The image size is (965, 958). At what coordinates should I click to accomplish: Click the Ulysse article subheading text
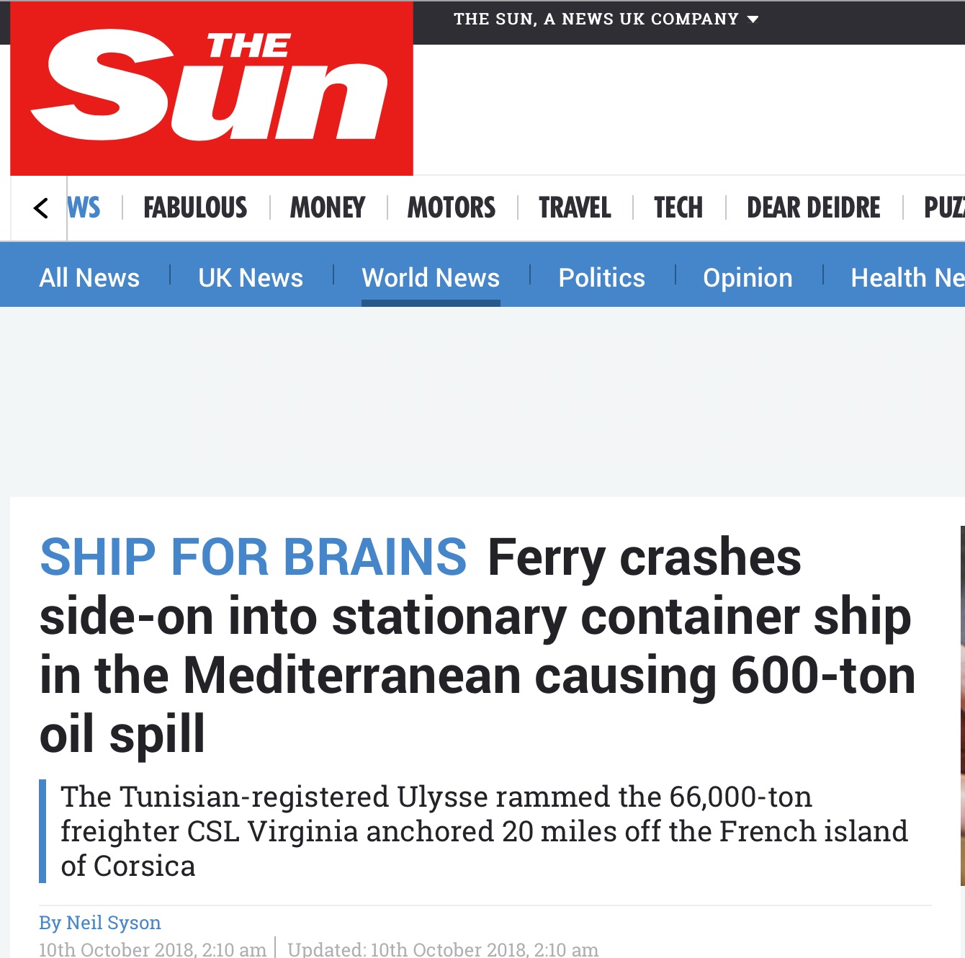click(482, 831)
